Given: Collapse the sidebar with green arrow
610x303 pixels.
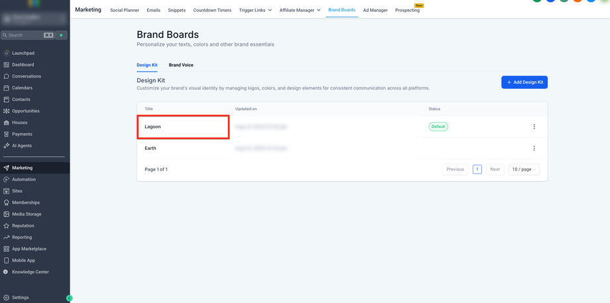Looking at the screenshot, I should click(x=70, y=298).
